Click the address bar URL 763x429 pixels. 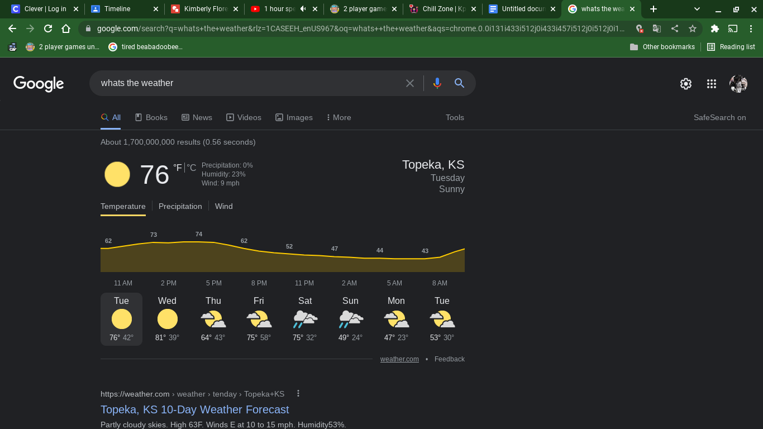pos(361,28)
